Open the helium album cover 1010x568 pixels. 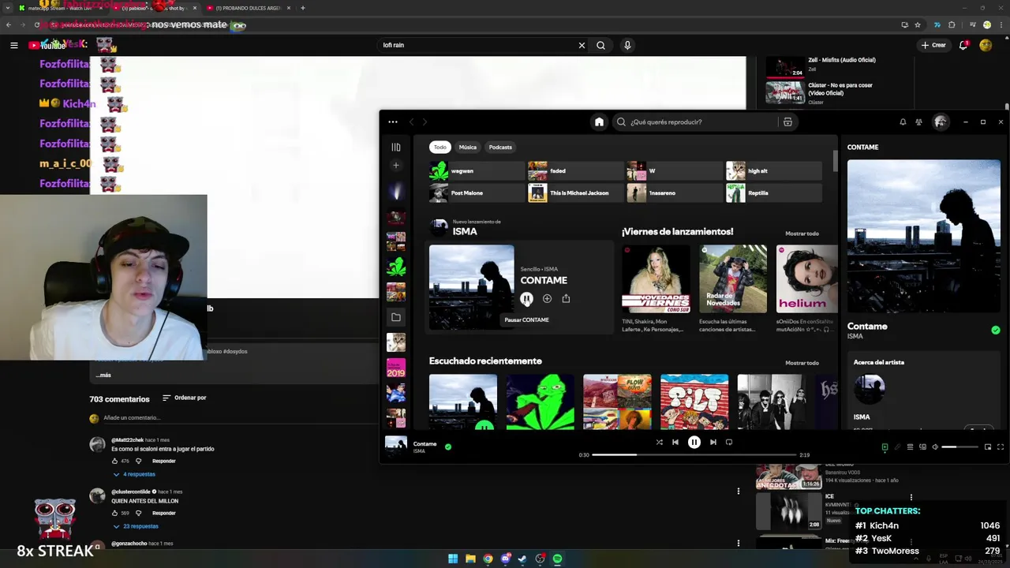point(806,278)
